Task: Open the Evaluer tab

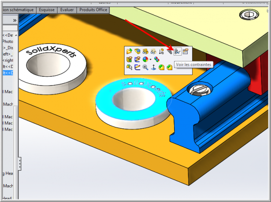Action: click(x=67, y=10)
